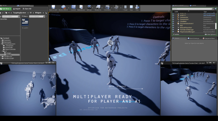Eject from the player controller
This screenshot has height=121, width=218.
click(137, 8)
